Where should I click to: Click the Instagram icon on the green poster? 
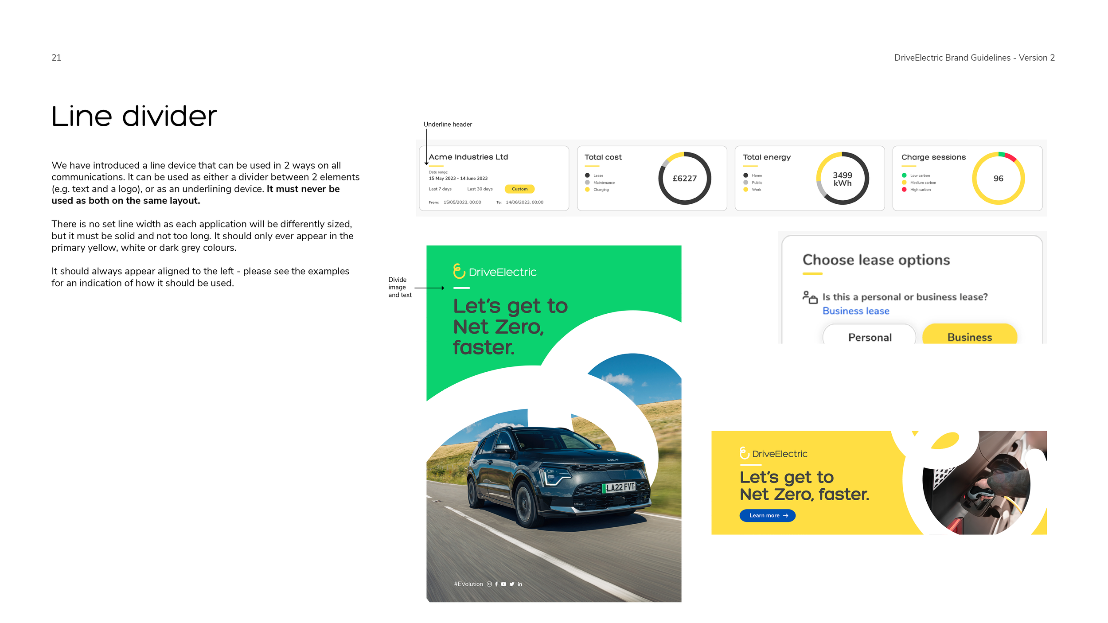pyautogui.click(x=489, y=584)
